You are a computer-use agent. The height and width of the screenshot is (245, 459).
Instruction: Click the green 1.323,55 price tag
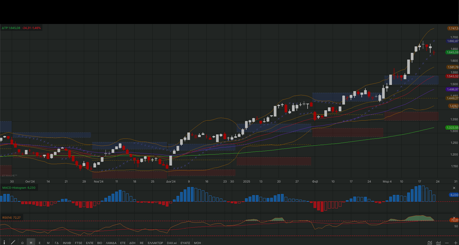pos(452,128)
